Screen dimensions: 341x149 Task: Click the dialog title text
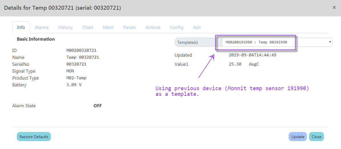[62, 8]
